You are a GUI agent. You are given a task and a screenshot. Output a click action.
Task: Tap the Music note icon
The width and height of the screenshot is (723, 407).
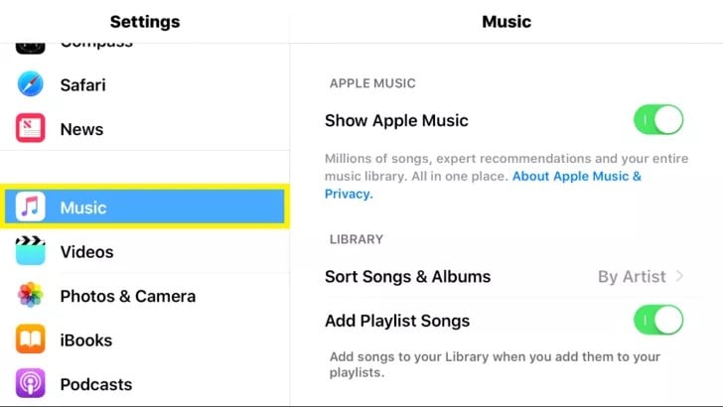pyautogui.click(x=31, y=207)
